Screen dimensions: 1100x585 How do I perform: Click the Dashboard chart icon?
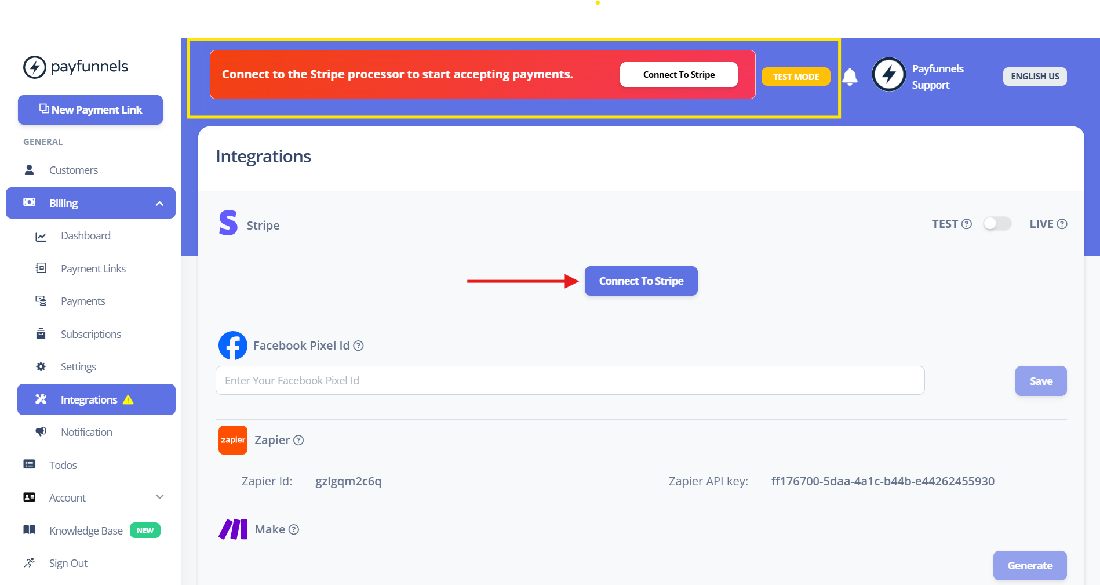(41, 236)
